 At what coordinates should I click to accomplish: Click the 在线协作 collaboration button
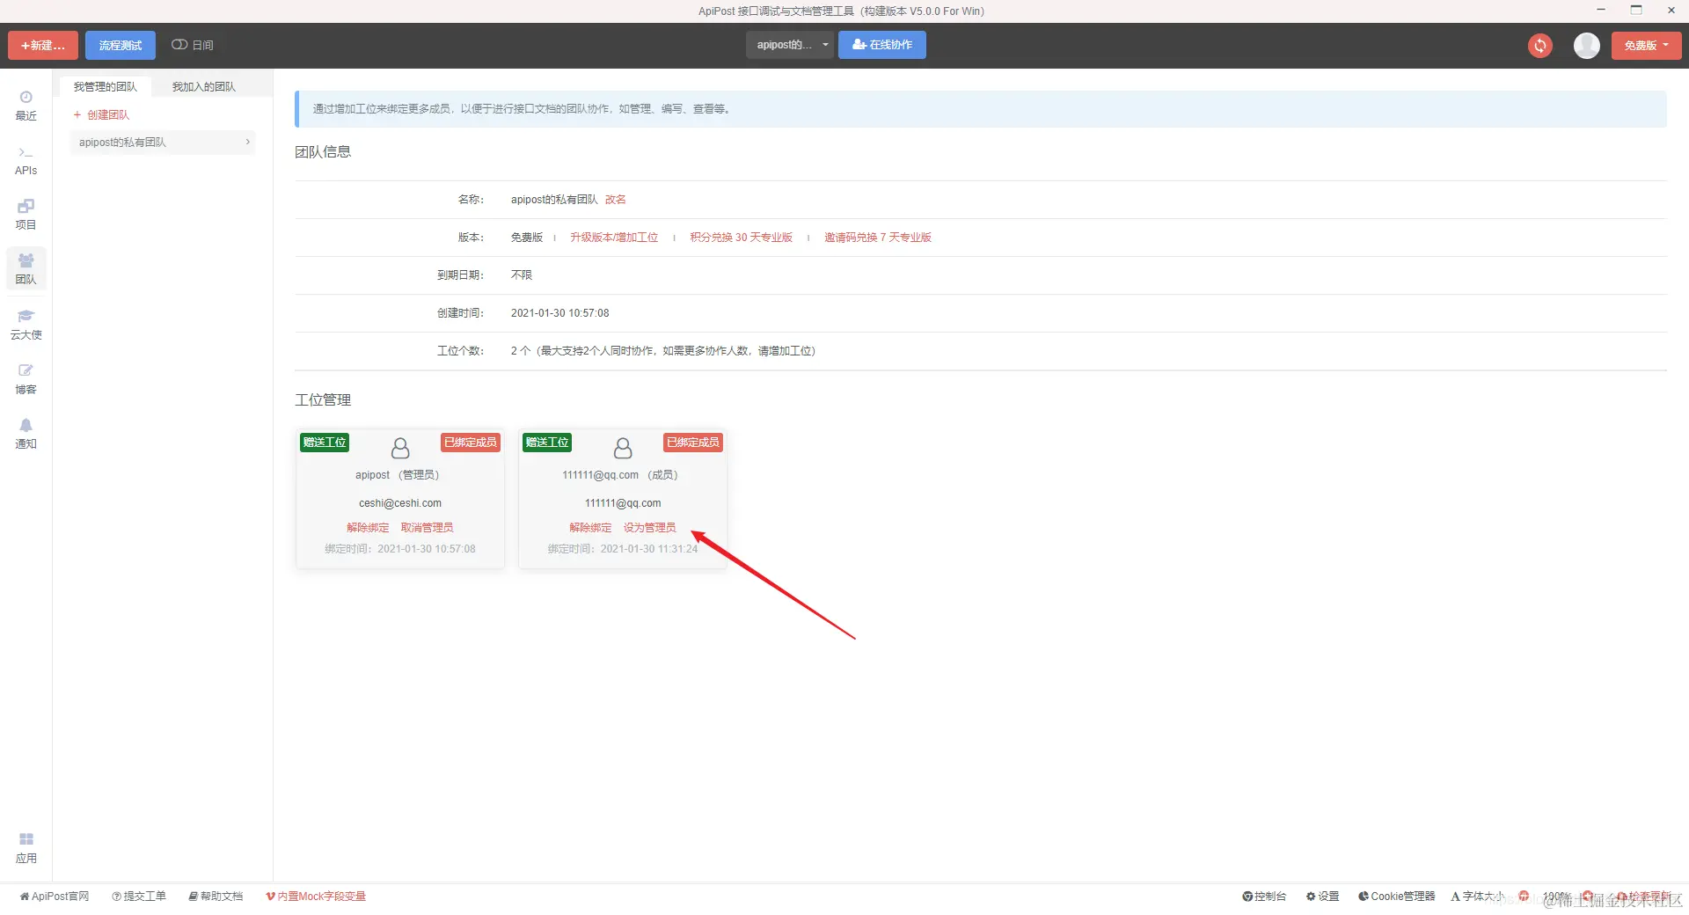[x=882, y=45]
